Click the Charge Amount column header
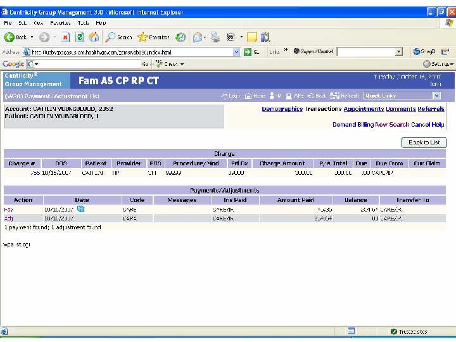This screenshot has height=342, width=456. (x=282, y=163)
